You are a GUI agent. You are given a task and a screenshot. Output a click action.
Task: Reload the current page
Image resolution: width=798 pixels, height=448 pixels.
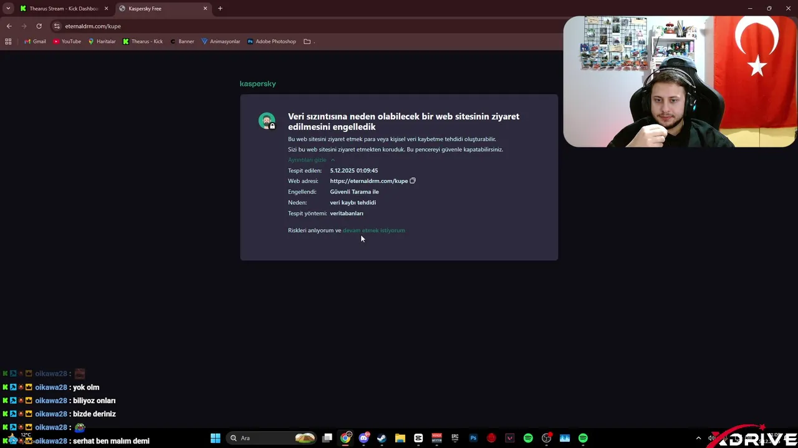tap(39, 26)
